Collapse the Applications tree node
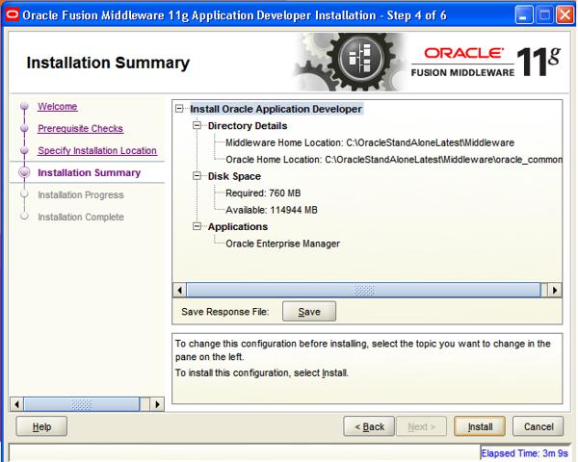Viewport: 578px width, 462px height. 197,227
